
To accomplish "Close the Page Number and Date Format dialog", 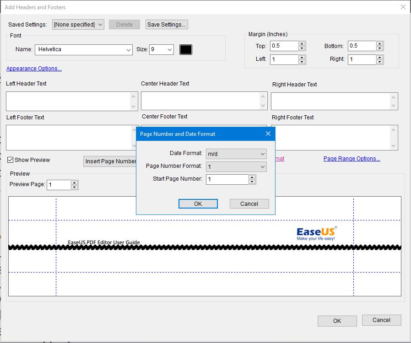I will click(268, 134).
